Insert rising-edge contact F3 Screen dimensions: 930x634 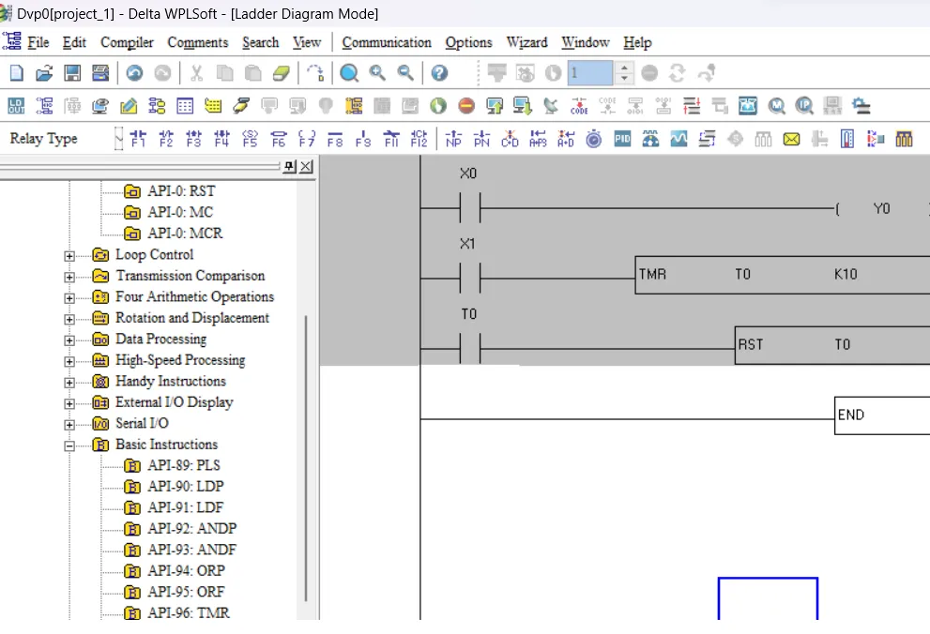(x=194, y=139)
